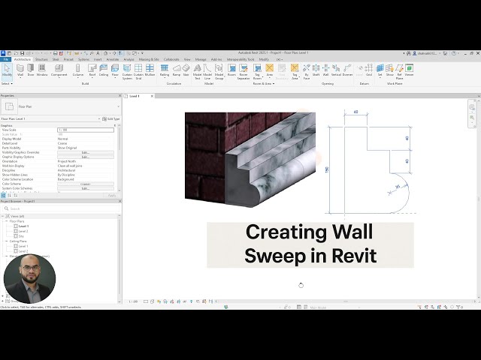The image size is (481, 360).
Task: Expand the Room & Area panel dropdown
Action: pyautogui.click(x=263, y=83)
